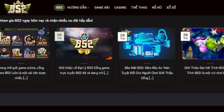Viewport: 224px width, 112px height.
Task: Open the B52 dice logo article thumbnail
Action: point(84,44)
